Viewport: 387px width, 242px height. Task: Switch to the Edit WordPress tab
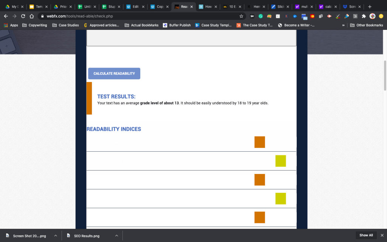click(x=134, y=7)
